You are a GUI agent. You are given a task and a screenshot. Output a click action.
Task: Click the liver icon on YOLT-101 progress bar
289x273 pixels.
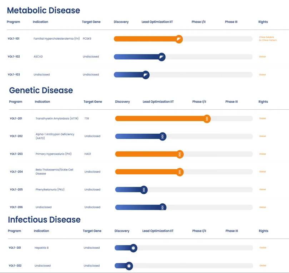pos(179,39)
